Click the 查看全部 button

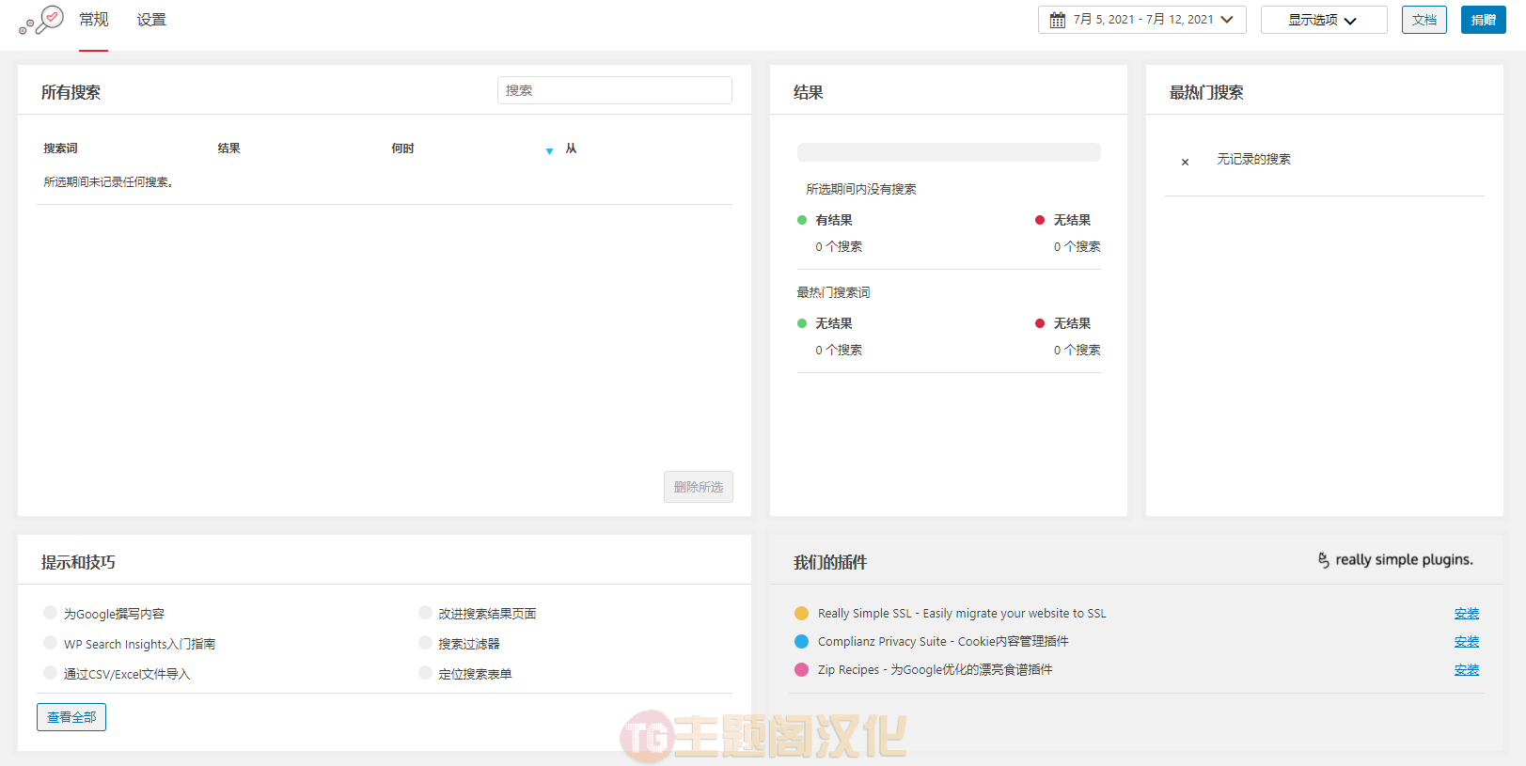point(71,717)
